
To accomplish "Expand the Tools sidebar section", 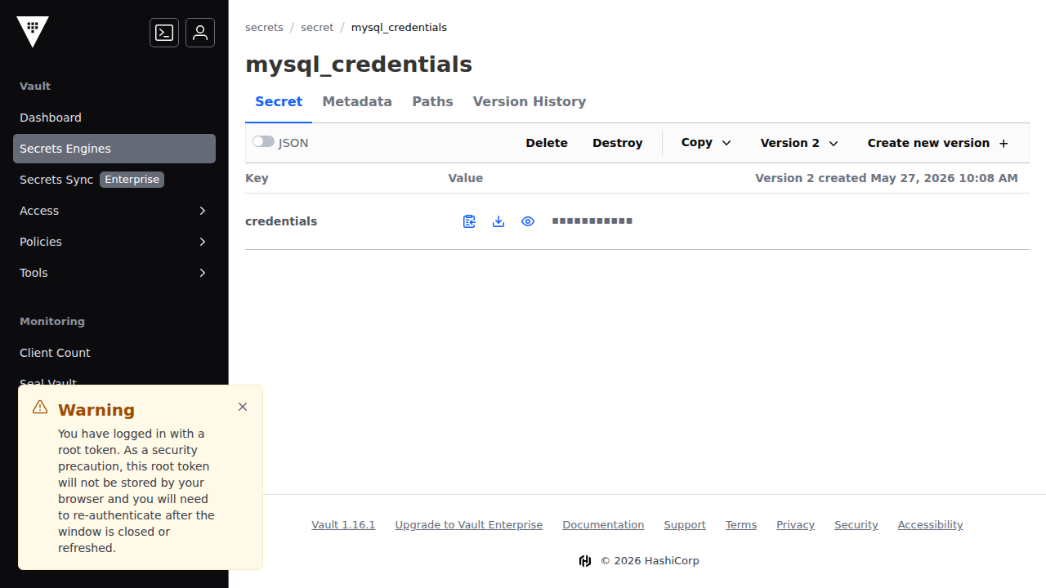I will (114, 273).
